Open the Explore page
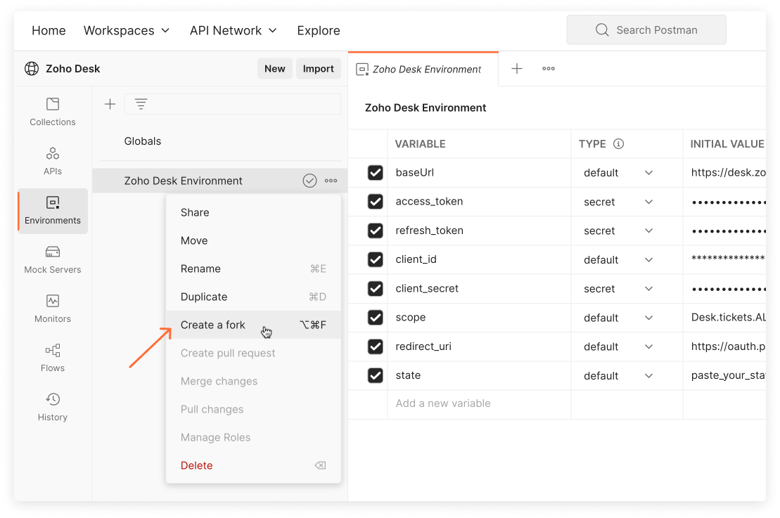This screenshot has width=780, height=518. click(x=319, y=30)
